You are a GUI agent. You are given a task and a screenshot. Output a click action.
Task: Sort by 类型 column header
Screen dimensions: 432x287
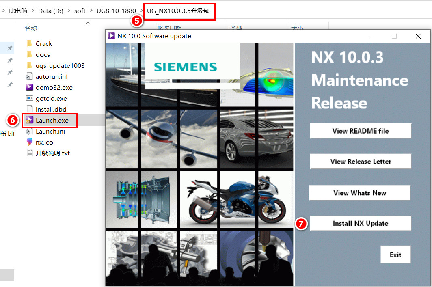point(236,28)
